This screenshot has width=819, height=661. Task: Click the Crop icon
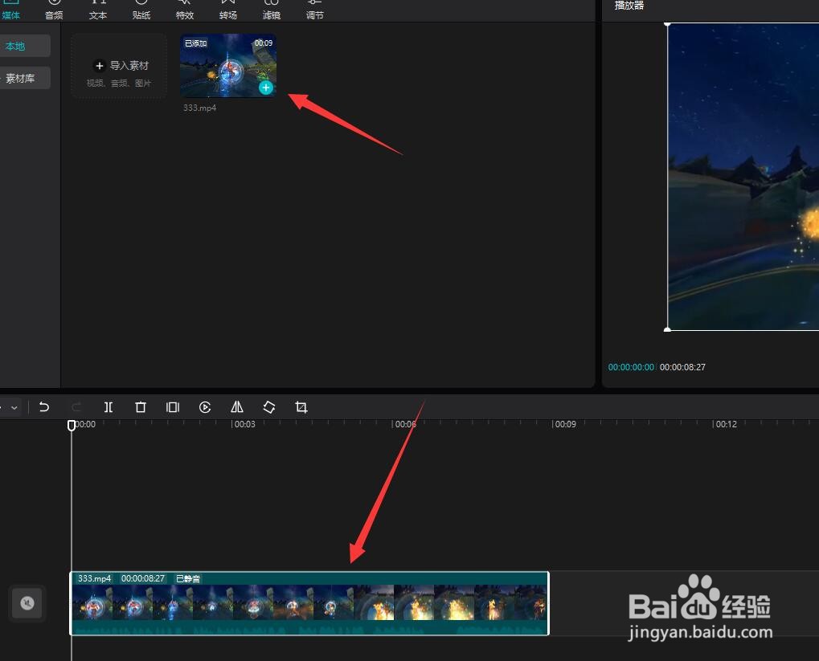[301, 407]
